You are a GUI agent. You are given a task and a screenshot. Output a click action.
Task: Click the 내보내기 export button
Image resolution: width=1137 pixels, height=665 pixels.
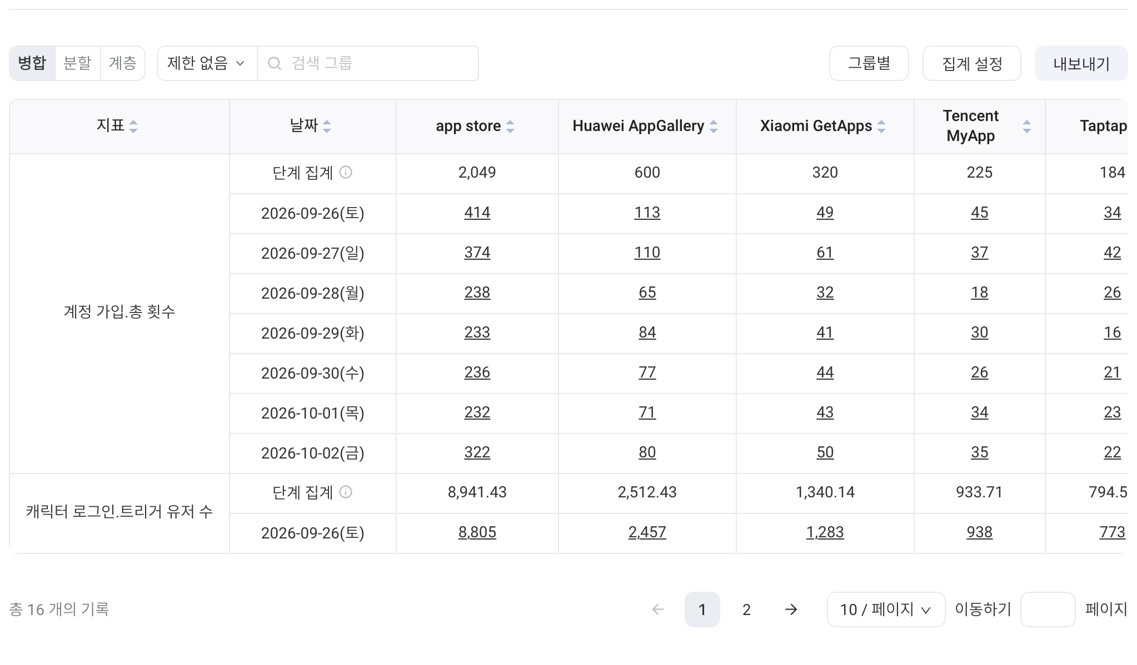coord(1081,63)
